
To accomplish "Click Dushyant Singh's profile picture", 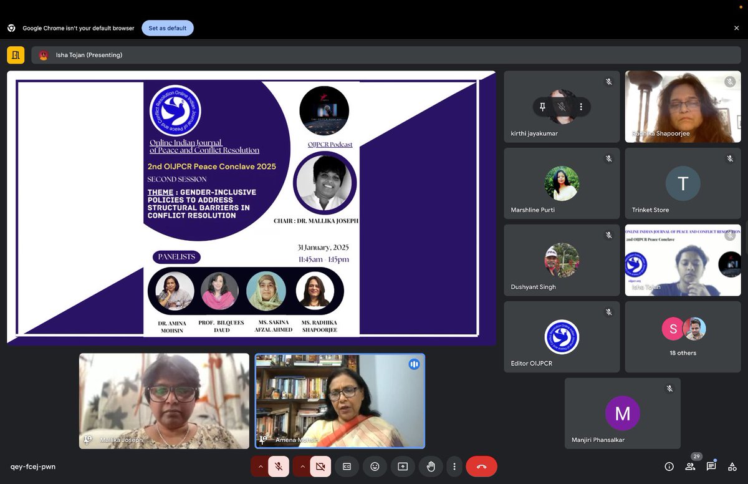I will tap(562, 260).
